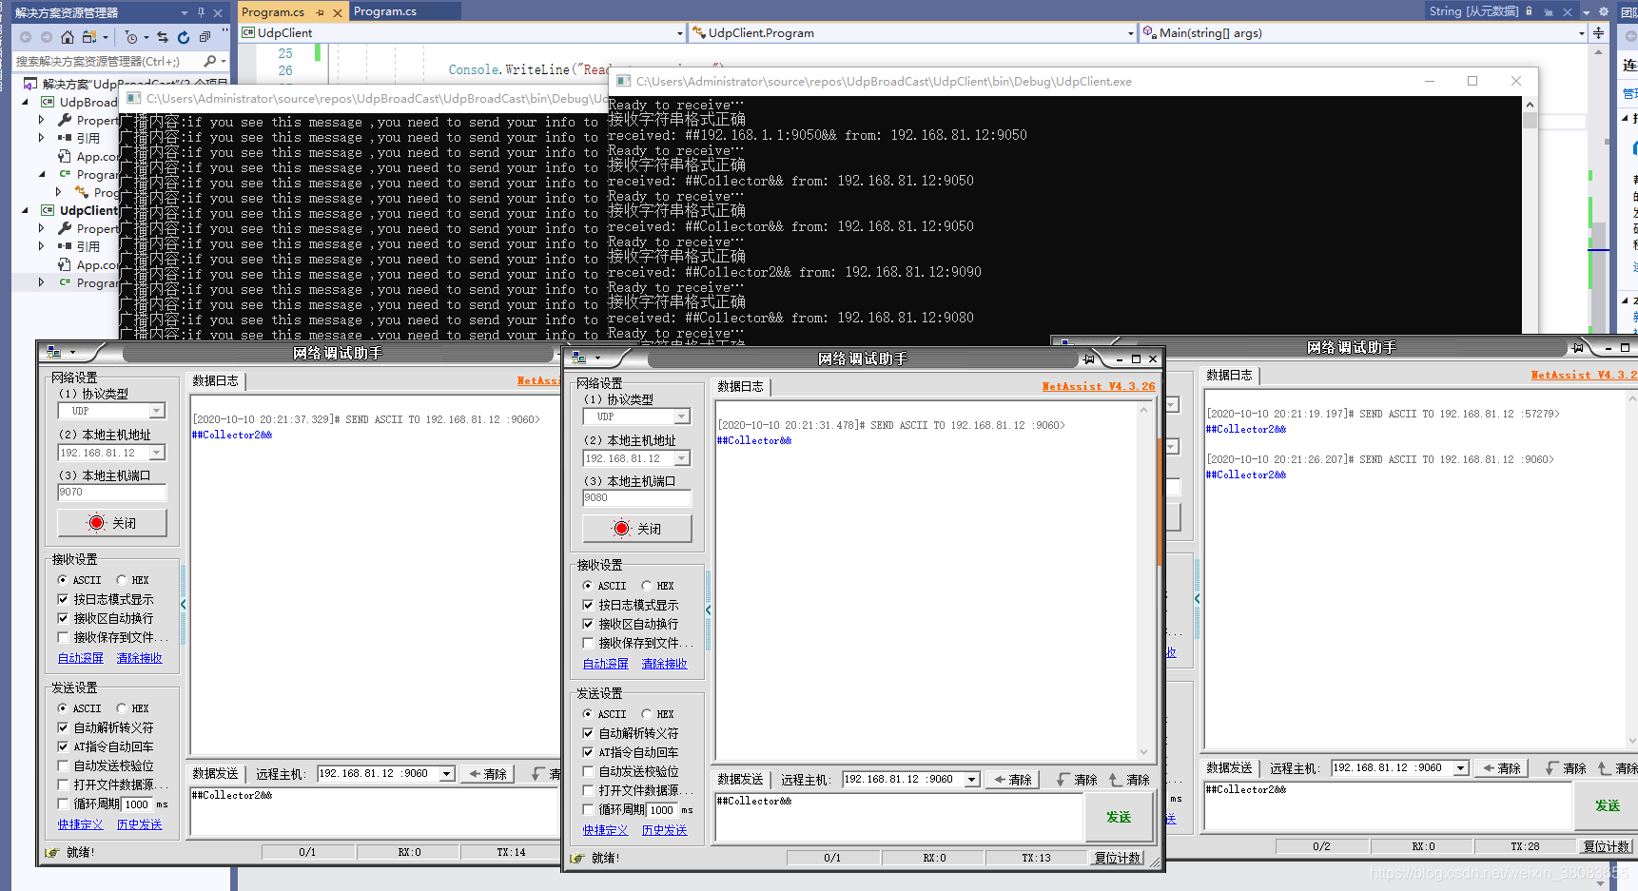Open remote host dropdown in middle NetAssist
The width and height of the screenshot is (1638, 891).
point(972,780)
